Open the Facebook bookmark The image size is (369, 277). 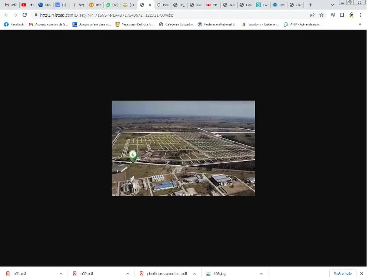click(x=14, y=25)
